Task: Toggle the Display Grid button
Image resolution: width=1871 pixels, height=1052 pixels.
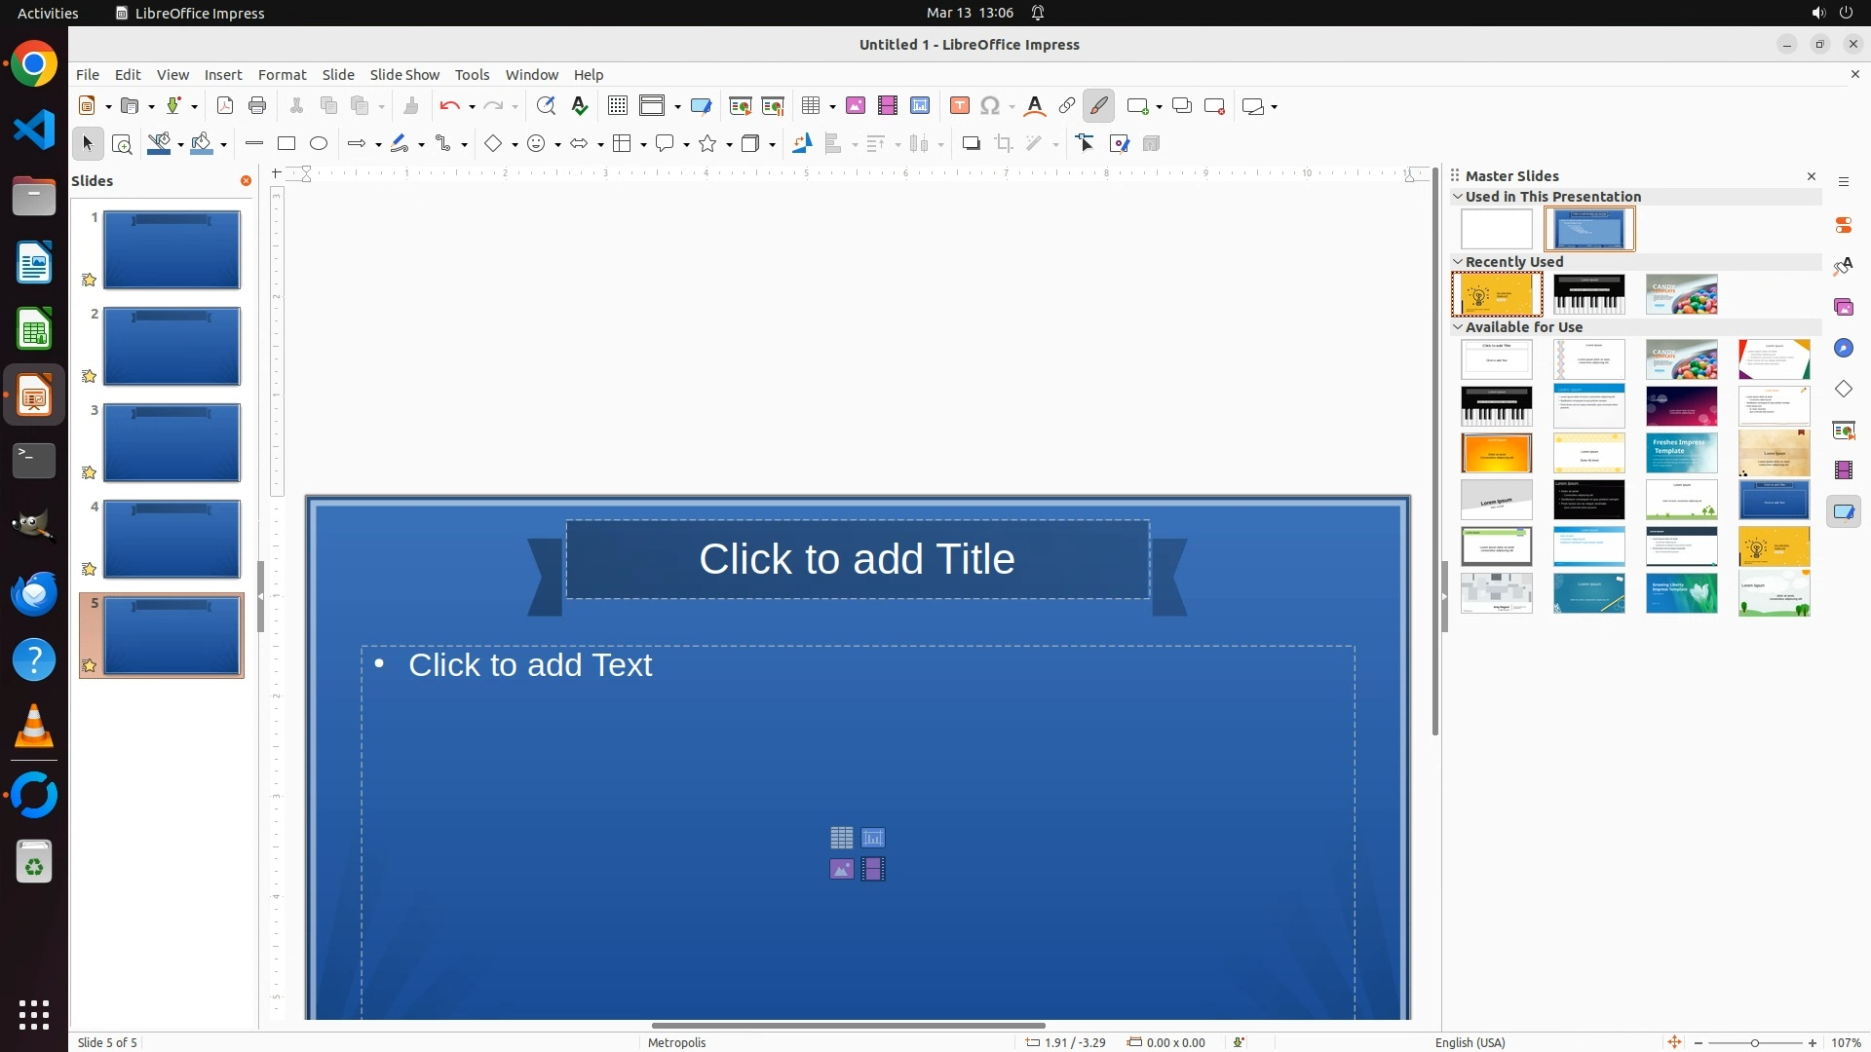Action: tap(618, 106)
